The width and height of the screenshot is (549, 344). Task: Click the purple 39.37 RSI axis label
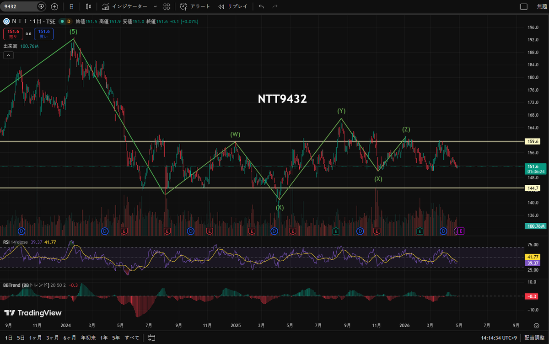coord(533,263)
